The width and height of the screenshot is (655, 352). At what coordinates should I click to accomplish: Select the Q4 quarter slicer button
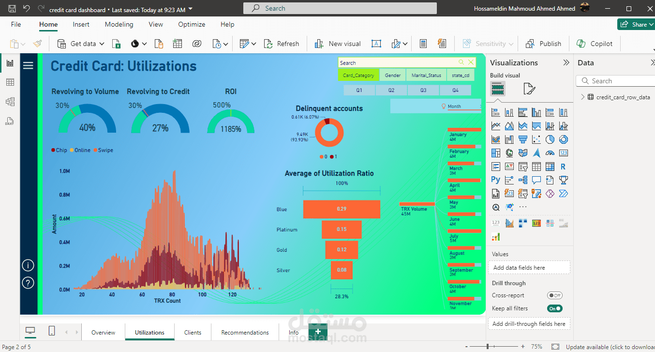point(455,91)
